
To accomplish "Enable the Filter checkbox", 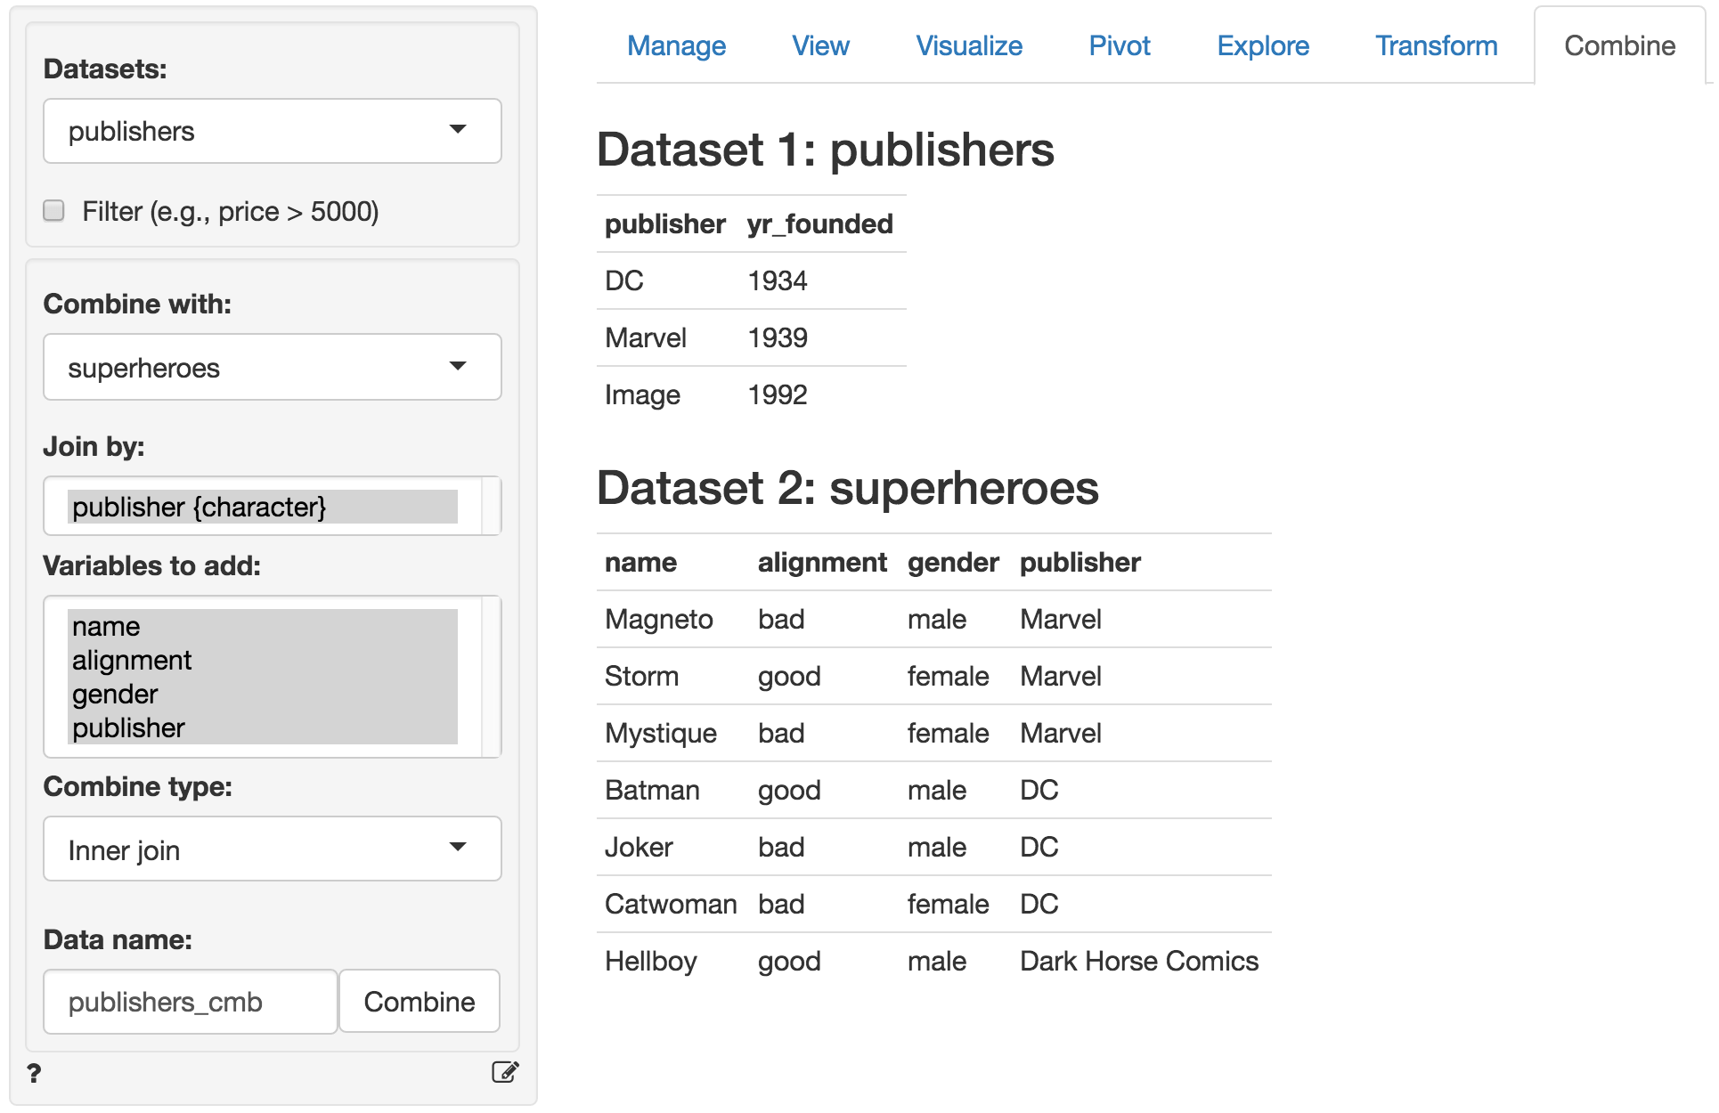I will (54, 211).
